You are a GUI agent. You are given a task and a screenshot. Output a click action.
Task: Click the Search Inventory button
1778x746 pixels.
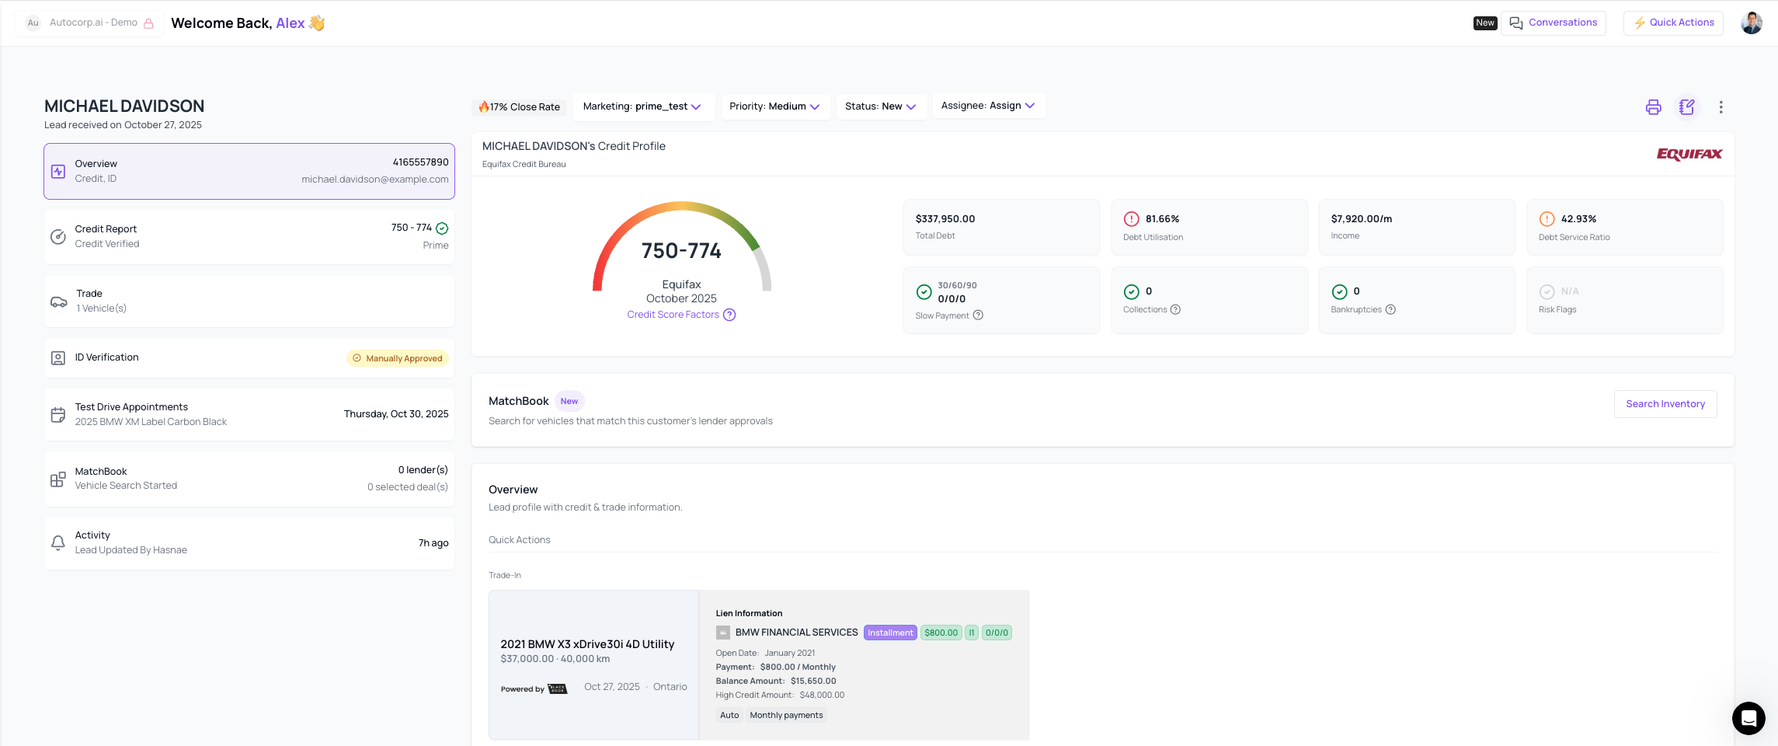pyautogui.click(x=1665, y=404)
